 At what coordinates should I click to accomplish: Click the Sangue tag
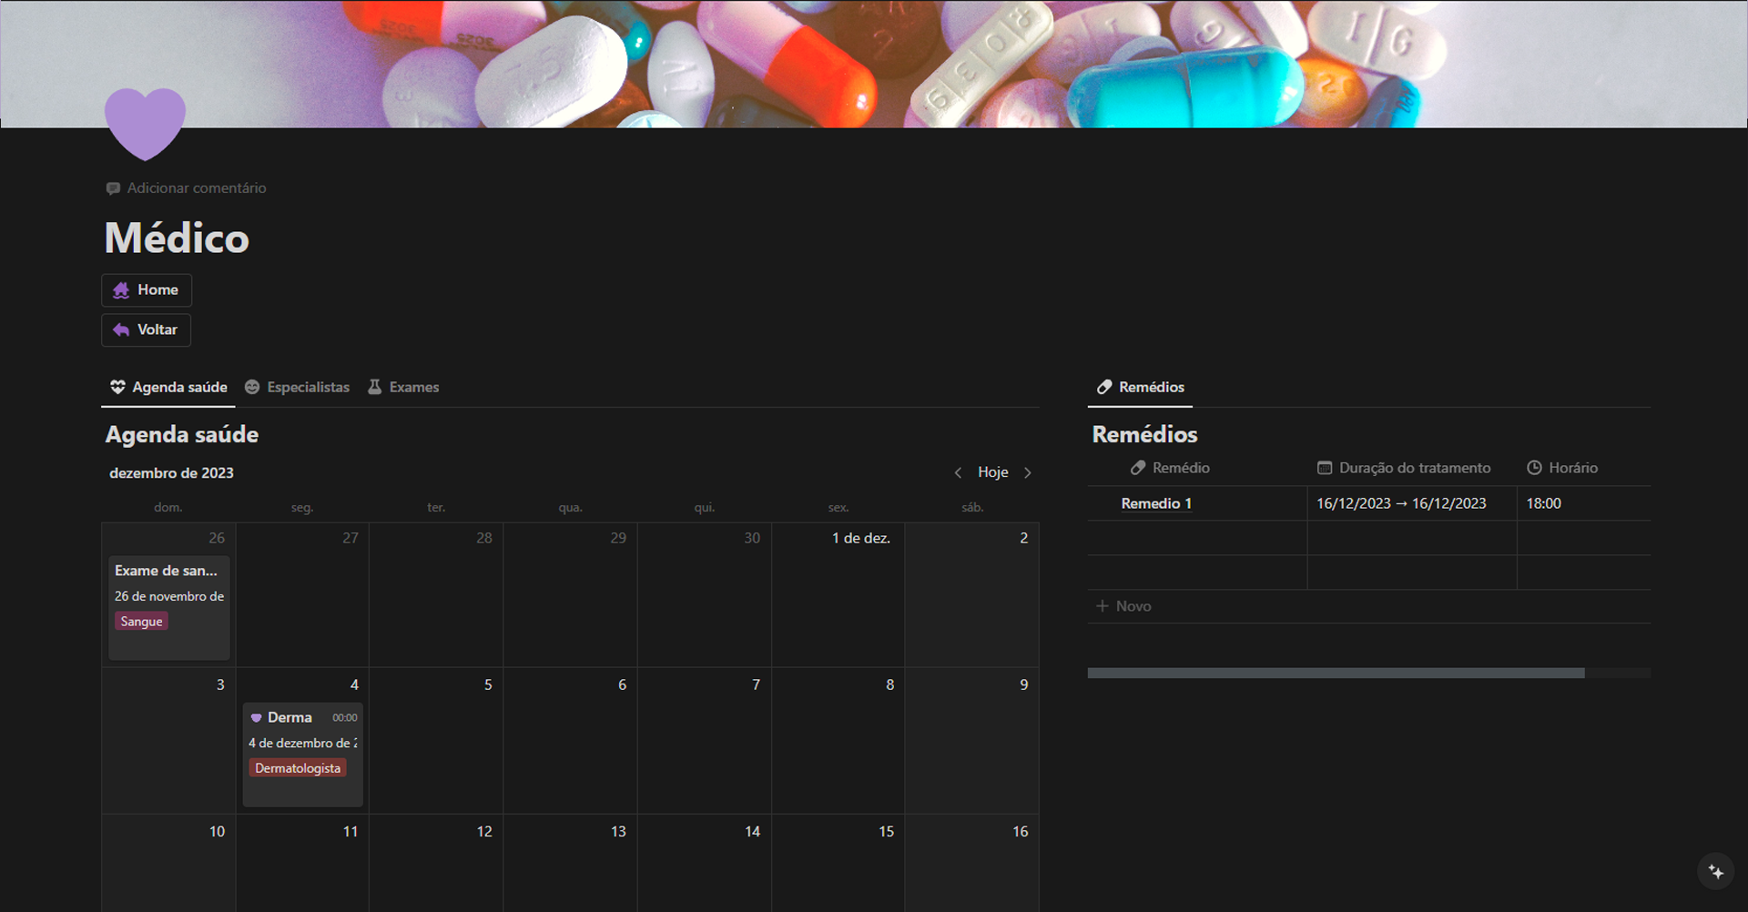click(141, 622)
